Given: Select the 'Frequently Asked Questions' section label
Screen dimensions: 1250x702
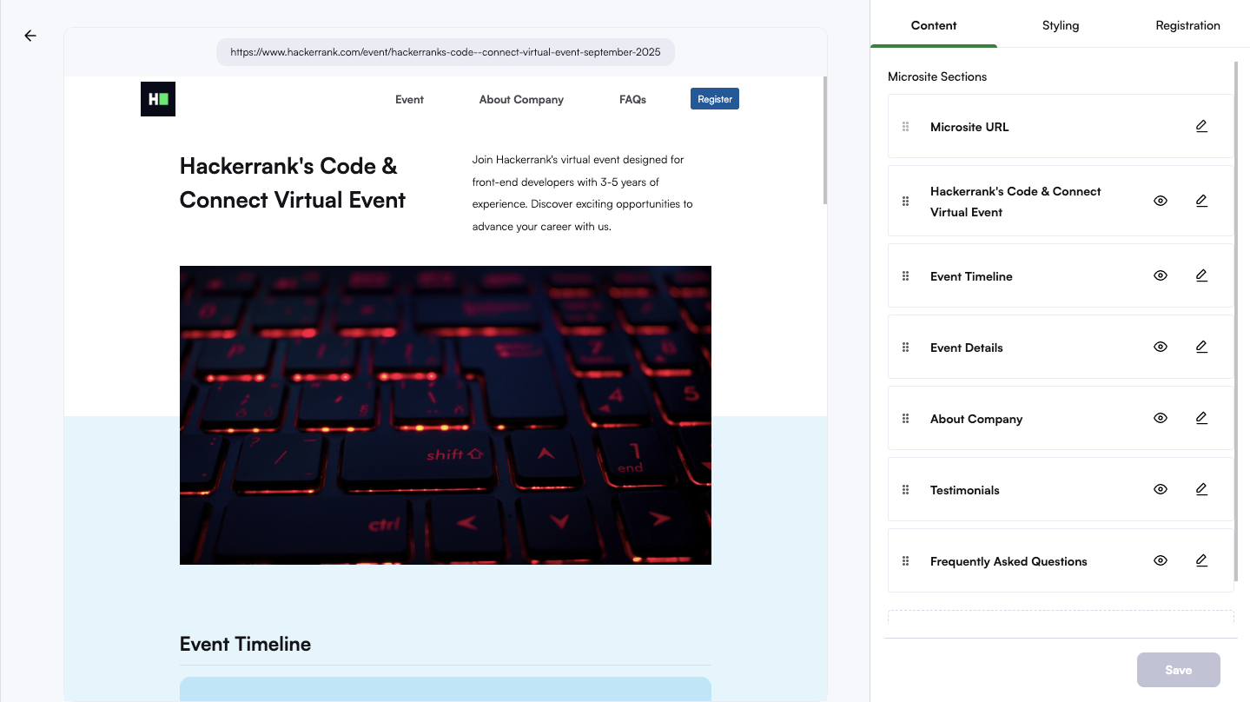Looking at the screenshot, I should 1009,561.
